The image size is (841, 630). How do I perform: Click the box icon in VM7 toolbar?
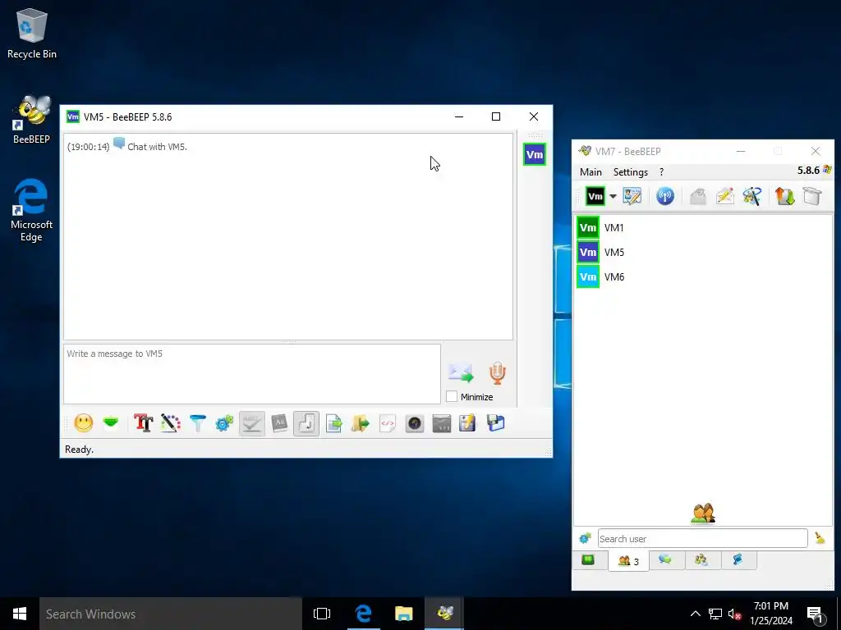(812, 196)
